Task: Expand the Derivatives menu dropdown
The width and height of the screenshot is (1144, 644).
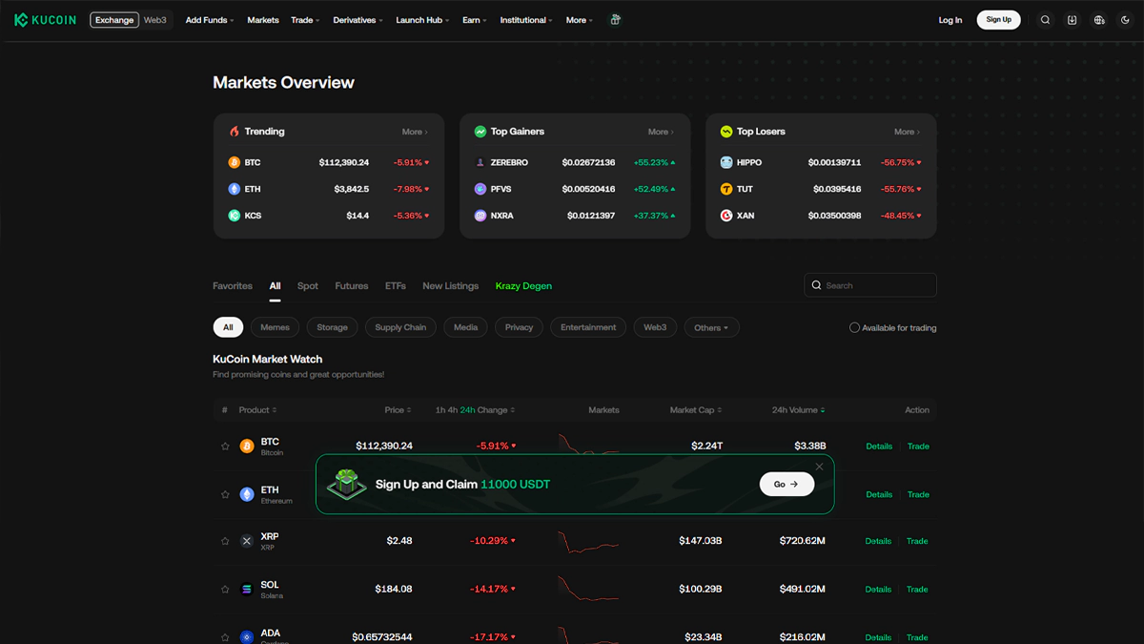Action: 357,20
